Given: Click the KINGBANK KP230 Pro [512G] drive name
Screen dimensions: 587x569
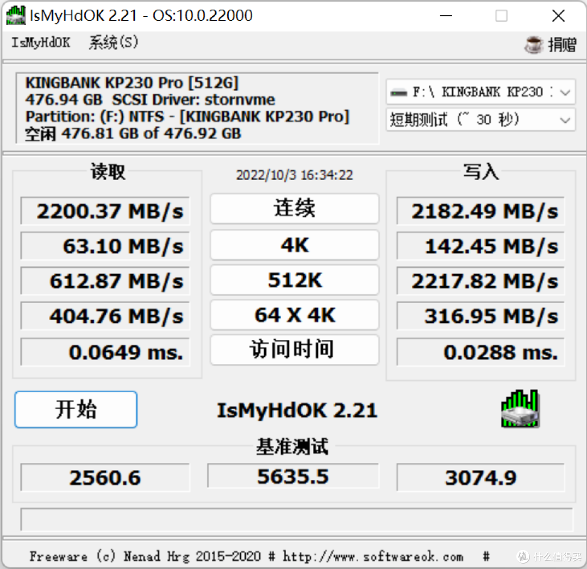Looking at the screenshot, I should [132, 83].
